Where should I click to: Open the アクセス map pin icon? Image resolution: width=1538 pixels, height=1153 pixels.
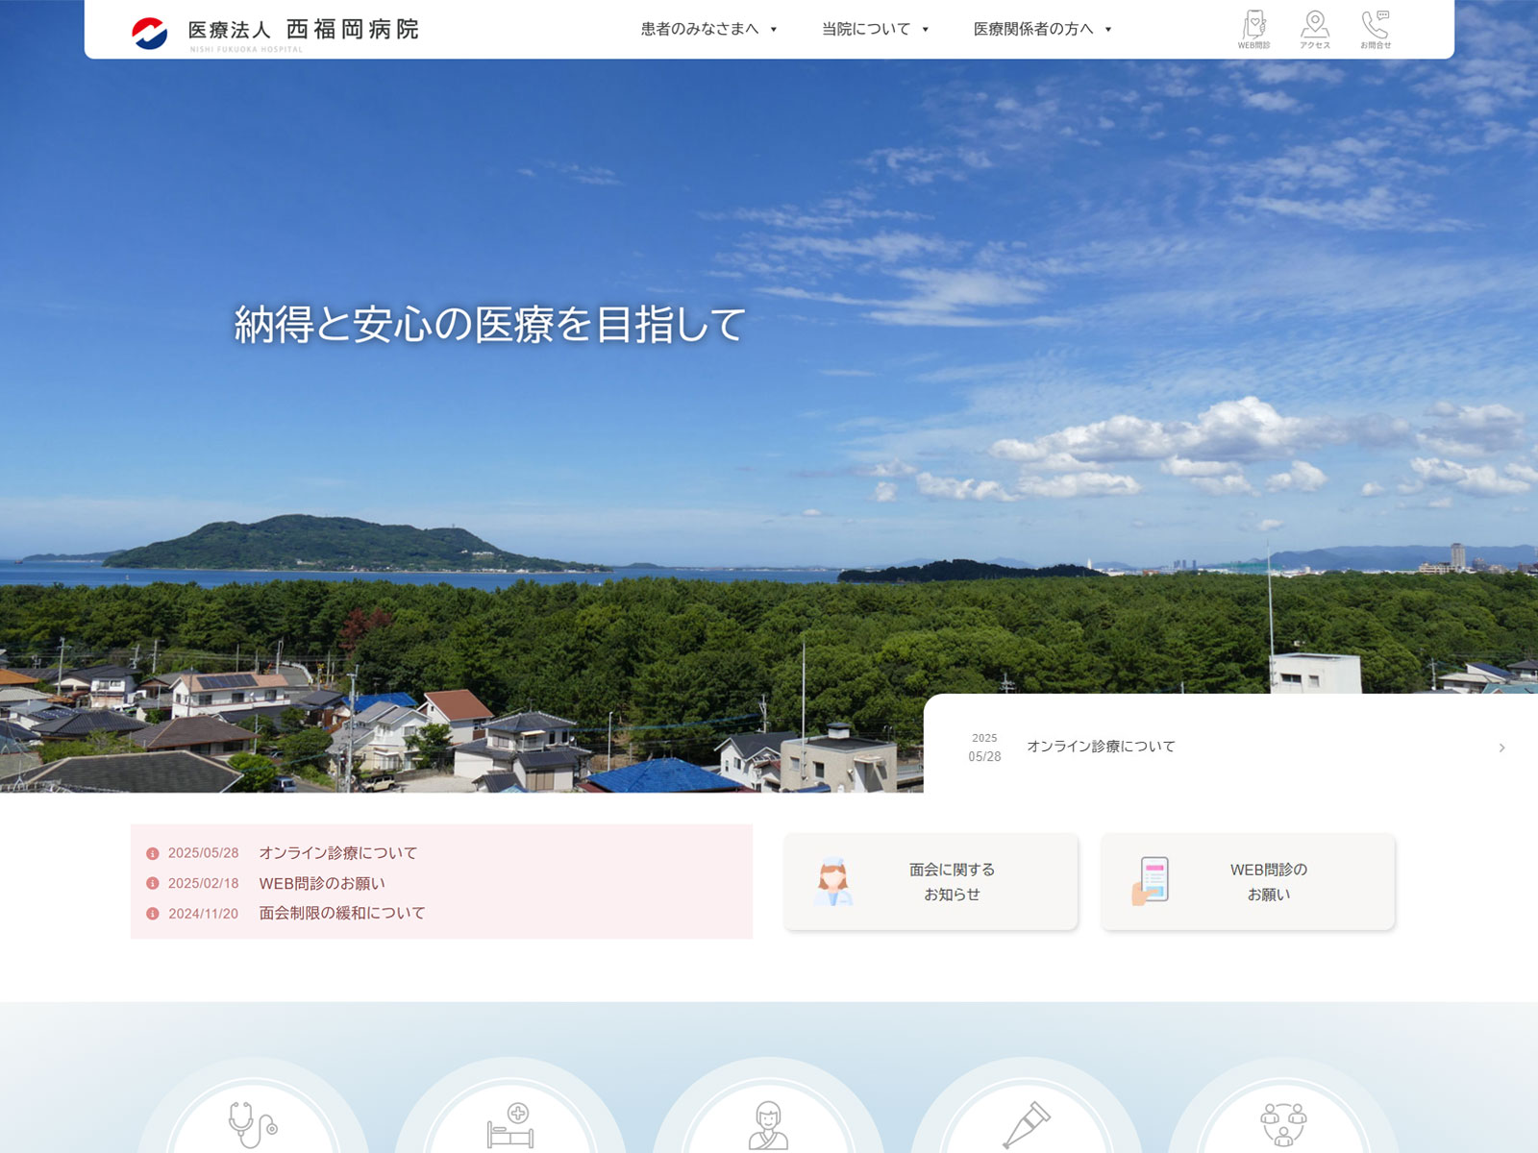(x=1315, y=29)
